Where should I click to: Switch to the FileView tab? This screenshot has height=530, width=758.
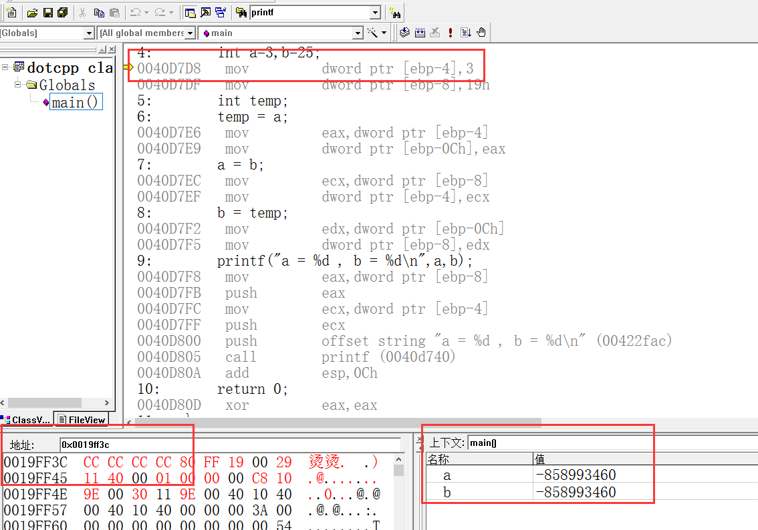tap(82, 420)
